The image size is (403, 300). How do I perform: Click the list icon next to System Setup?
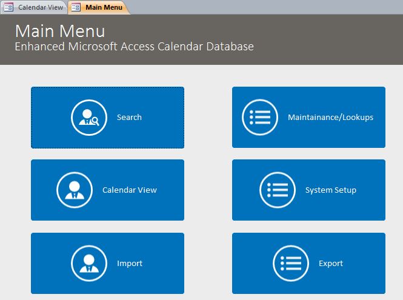278,190
